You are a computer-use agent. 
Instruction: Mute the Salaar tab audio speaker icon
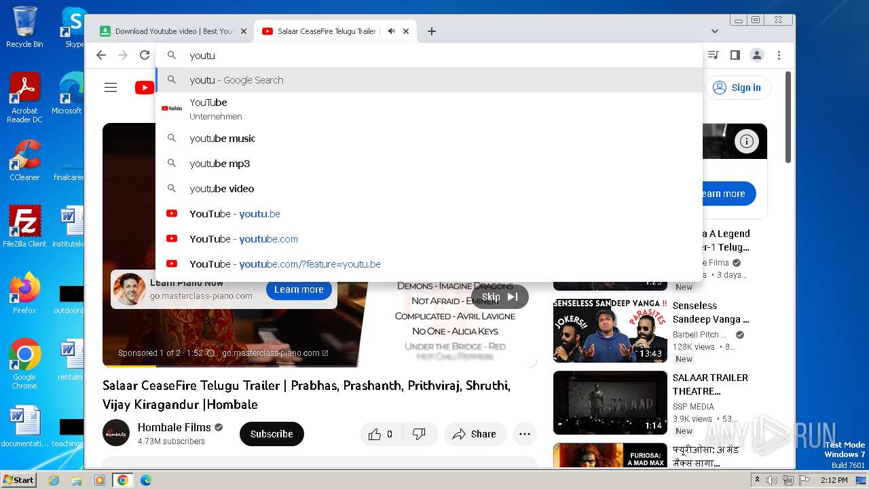pyautogui.click(x=391, y=31)
